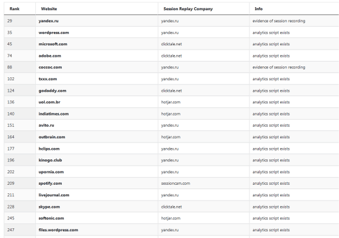Select uol.com.br in the table
339x238 pixels.
[49, 102]
